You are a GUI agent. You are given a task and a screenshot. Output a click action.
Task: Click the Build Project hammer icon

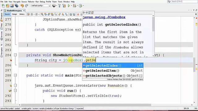[59, 6]
